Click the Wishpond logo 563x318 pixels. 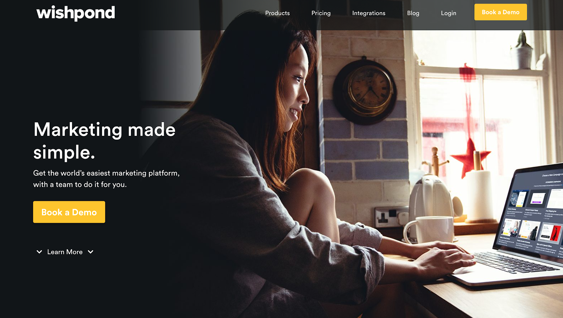point(76,13)
